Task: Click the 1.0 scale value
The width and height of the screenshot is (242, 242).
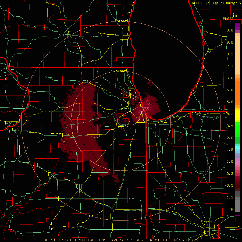Action: coord(230,162)
